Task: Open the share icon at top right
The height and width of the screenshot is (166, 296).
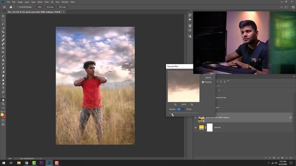Action: (293, 7)
